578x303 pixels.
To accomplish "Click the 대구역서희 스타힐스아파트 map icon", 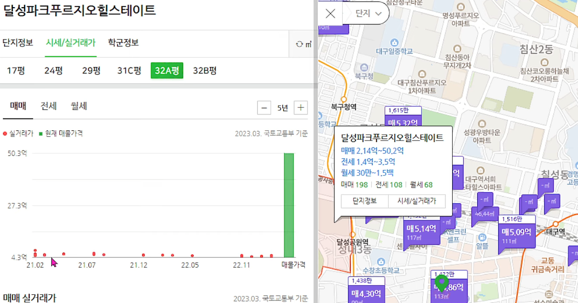I will pos(480,171).
